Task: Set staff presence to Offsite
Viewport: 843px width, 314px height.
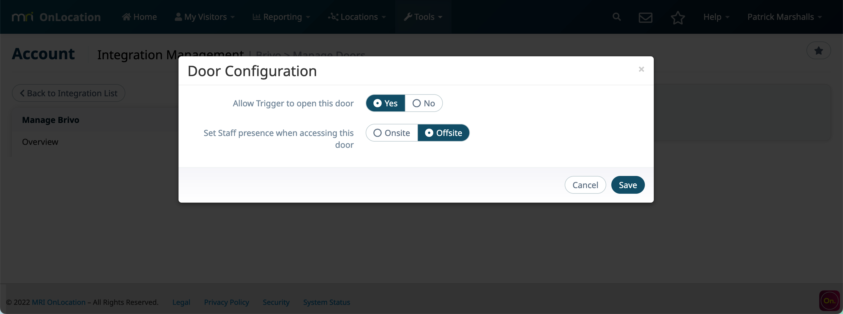Action: coord(443,133)
